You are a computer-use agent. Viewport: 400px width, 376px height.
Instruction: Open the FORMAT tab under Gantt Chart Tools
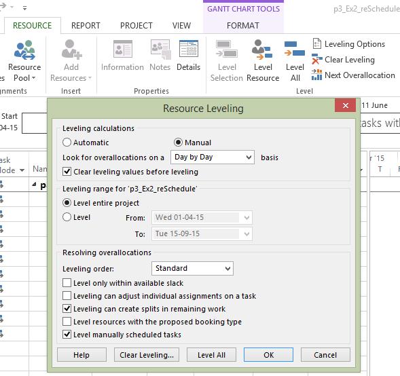243,26
